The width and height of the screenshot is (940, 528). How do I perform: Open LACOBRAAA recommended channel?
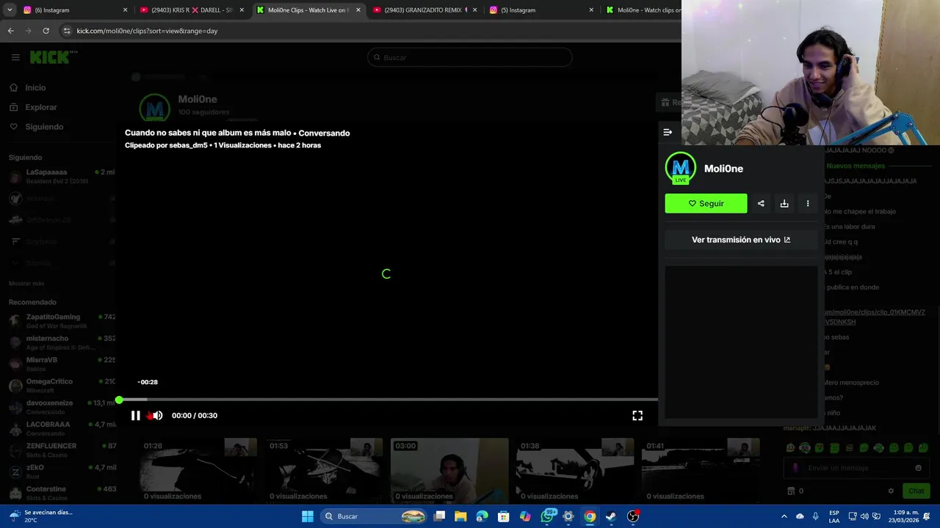pos(60,428)
